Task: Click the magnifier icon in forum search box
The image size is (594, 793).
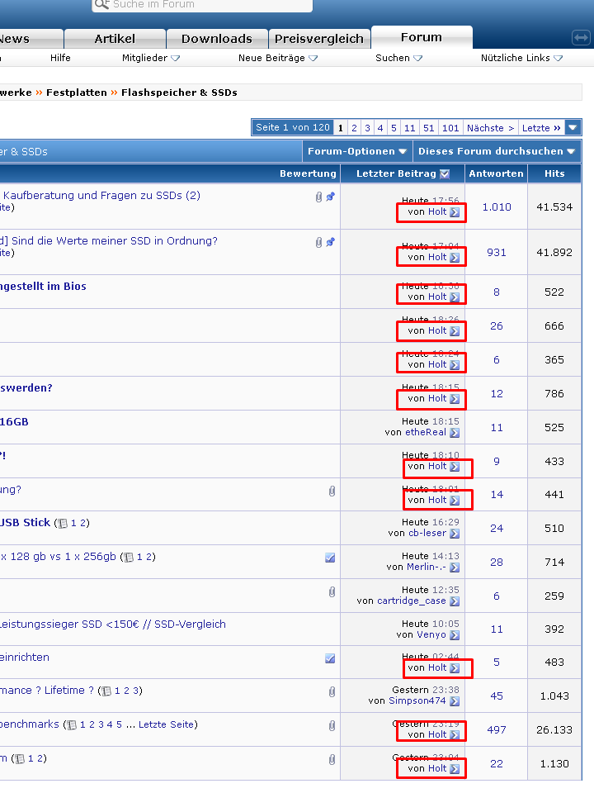Action: click(101, 4)
